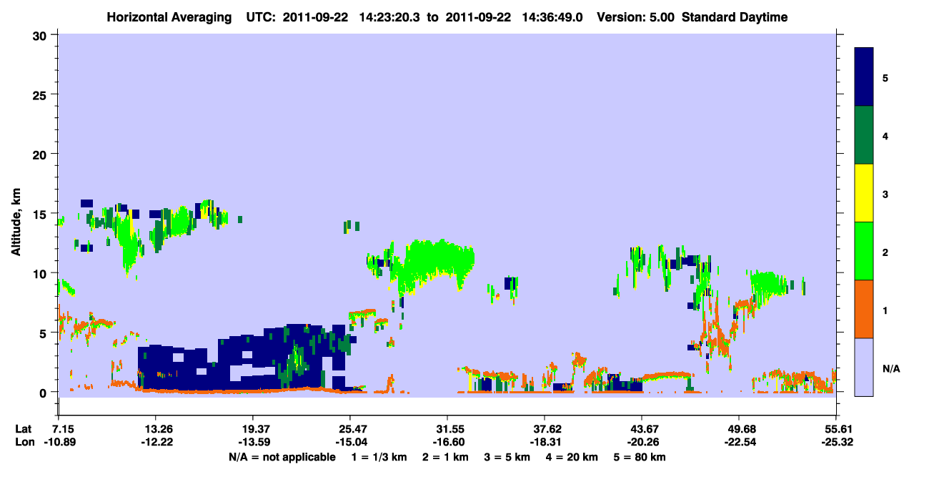Click the '2 = 1 km' key text

[x=447, y=457]
